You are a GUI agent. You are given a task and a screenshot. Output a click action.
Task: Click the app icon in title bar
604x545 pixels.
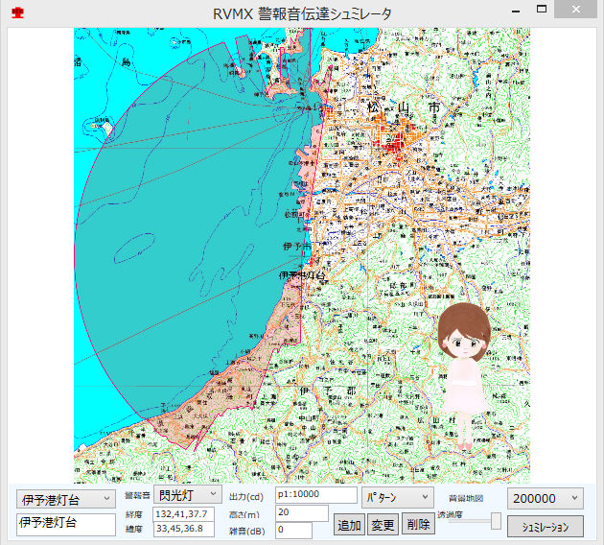(17, 12)
